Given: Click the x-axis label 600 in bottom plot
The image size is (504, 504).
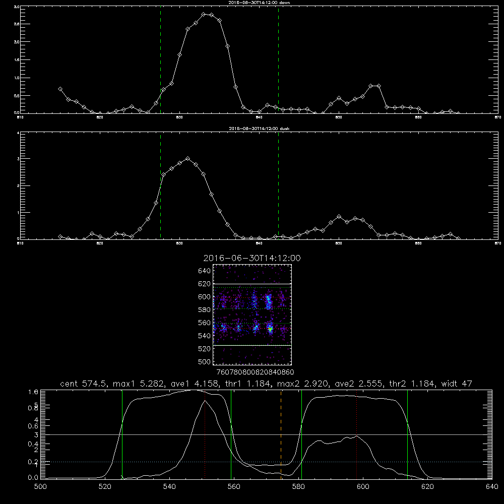Looking at the screenshot, I should click(x=363, y=487).
